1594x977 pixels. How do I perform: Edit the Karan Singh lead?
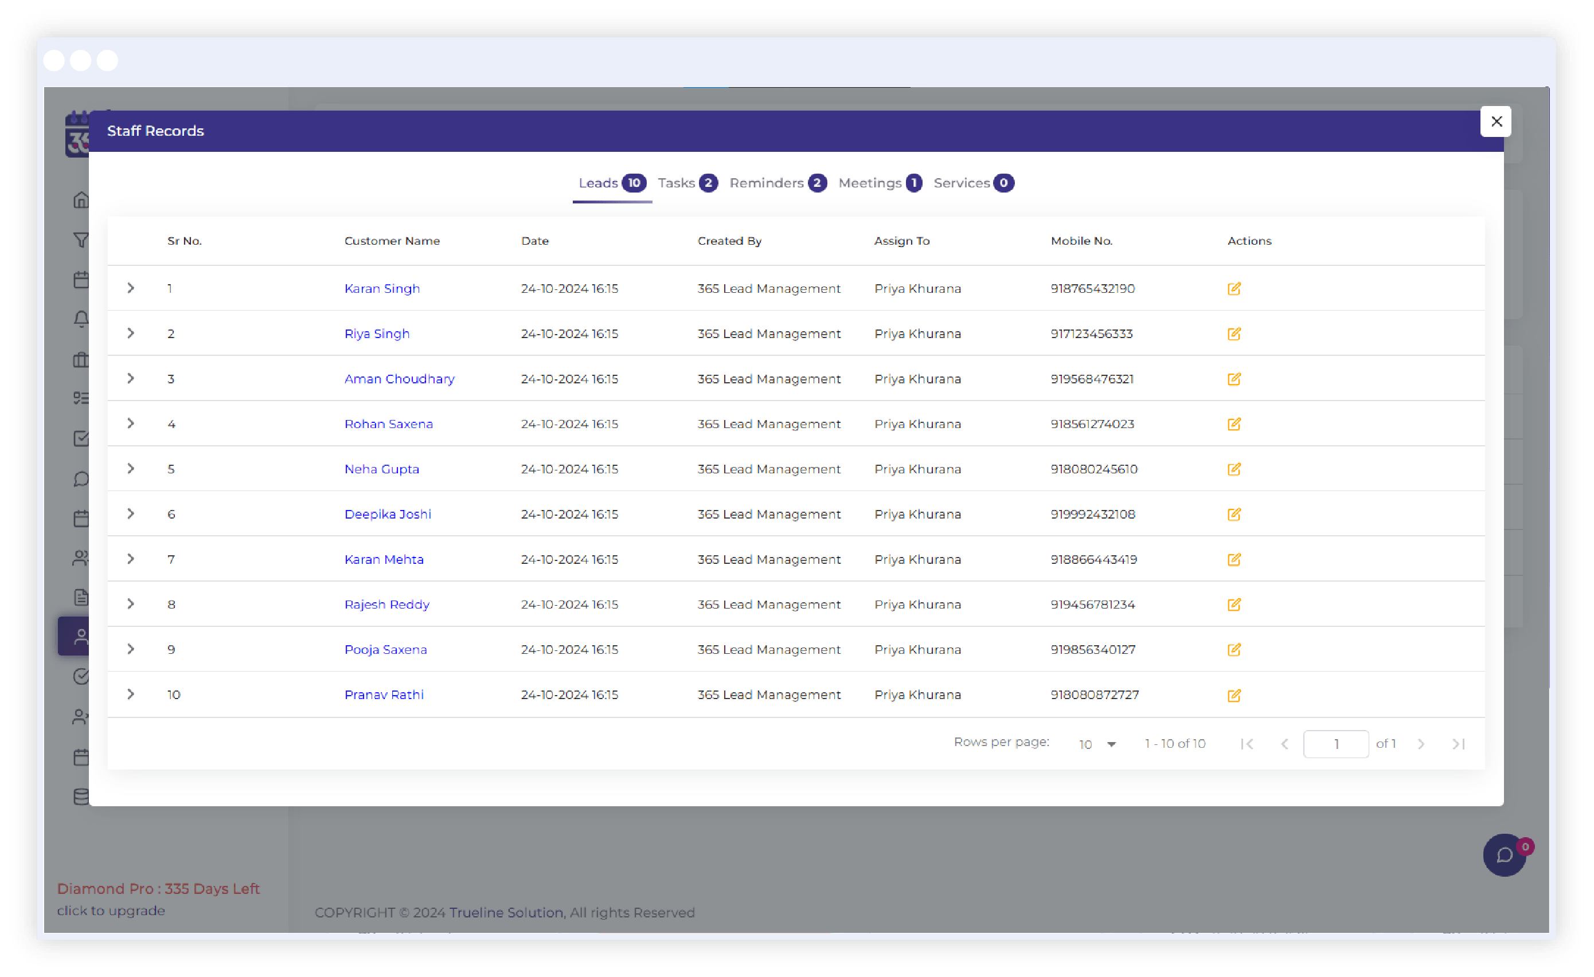(1234, 288)
